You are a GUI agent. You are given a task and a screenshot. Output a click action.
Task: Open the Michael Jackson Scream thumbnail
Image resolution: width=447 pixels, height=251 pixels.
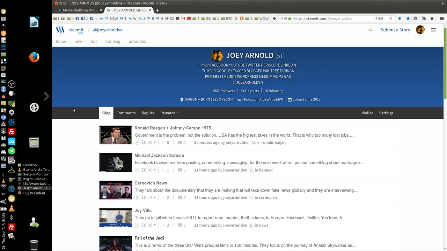pos(116,162)
